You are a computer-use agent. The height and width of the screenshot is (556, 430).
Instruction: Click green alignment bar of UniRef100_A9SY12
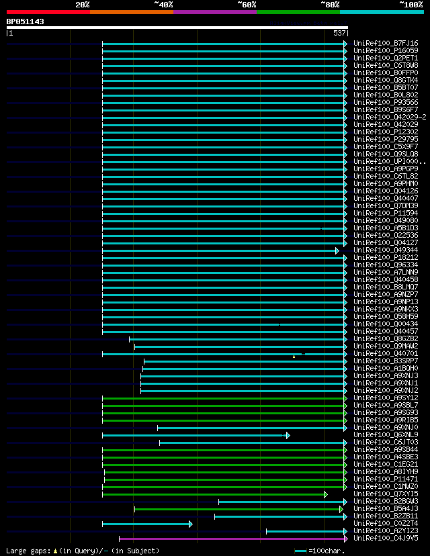224,399
